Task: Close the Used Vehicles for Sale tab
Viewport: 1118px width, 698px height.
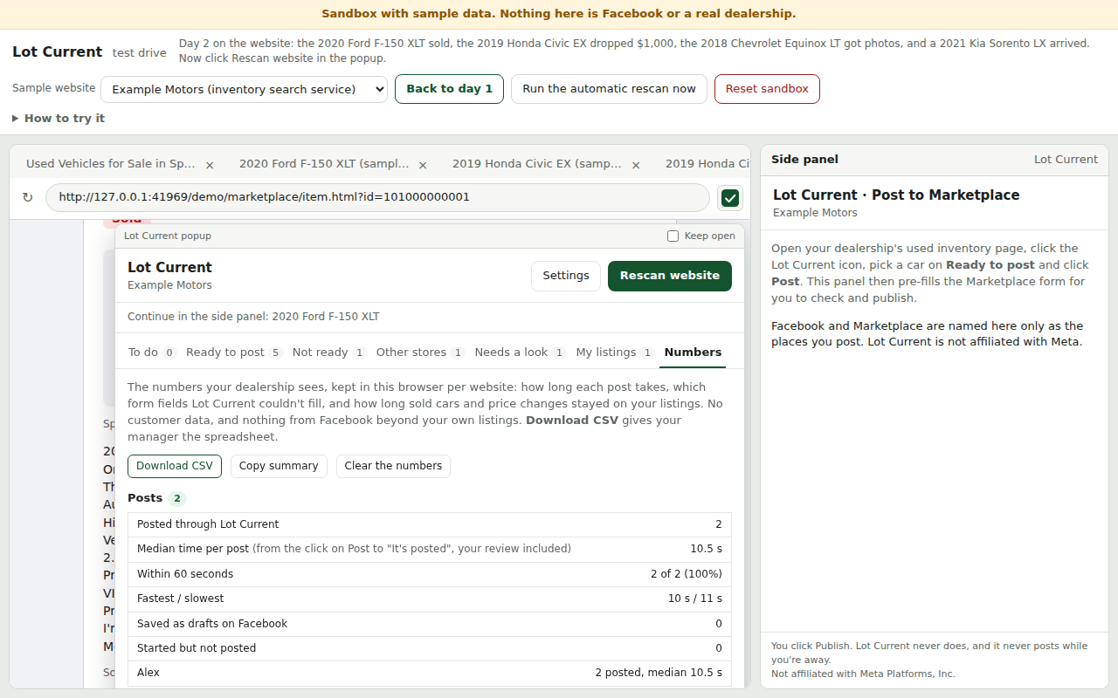Action: point(210,164)
